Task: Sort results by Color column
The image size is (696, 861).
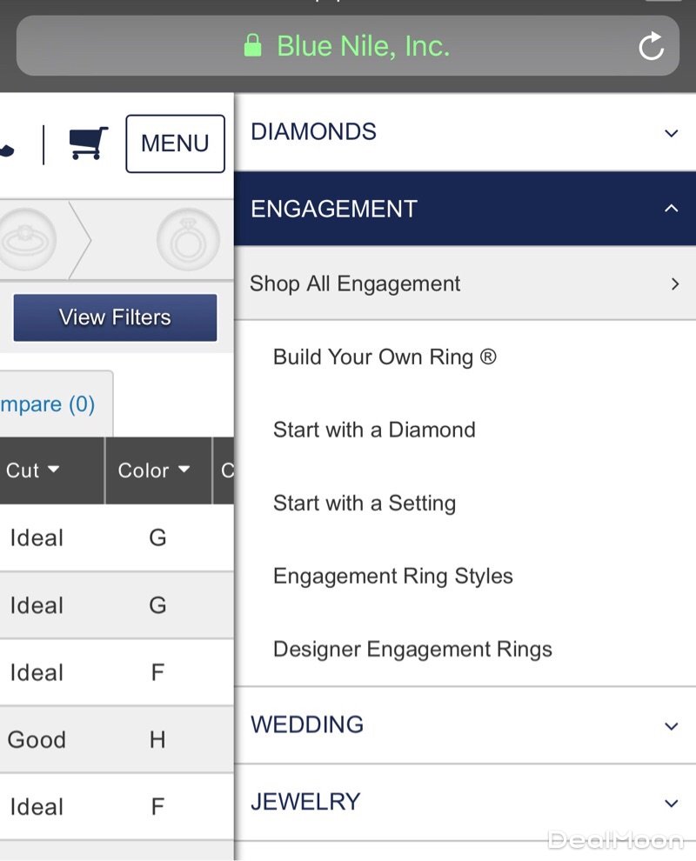Action: pos(154,471)
